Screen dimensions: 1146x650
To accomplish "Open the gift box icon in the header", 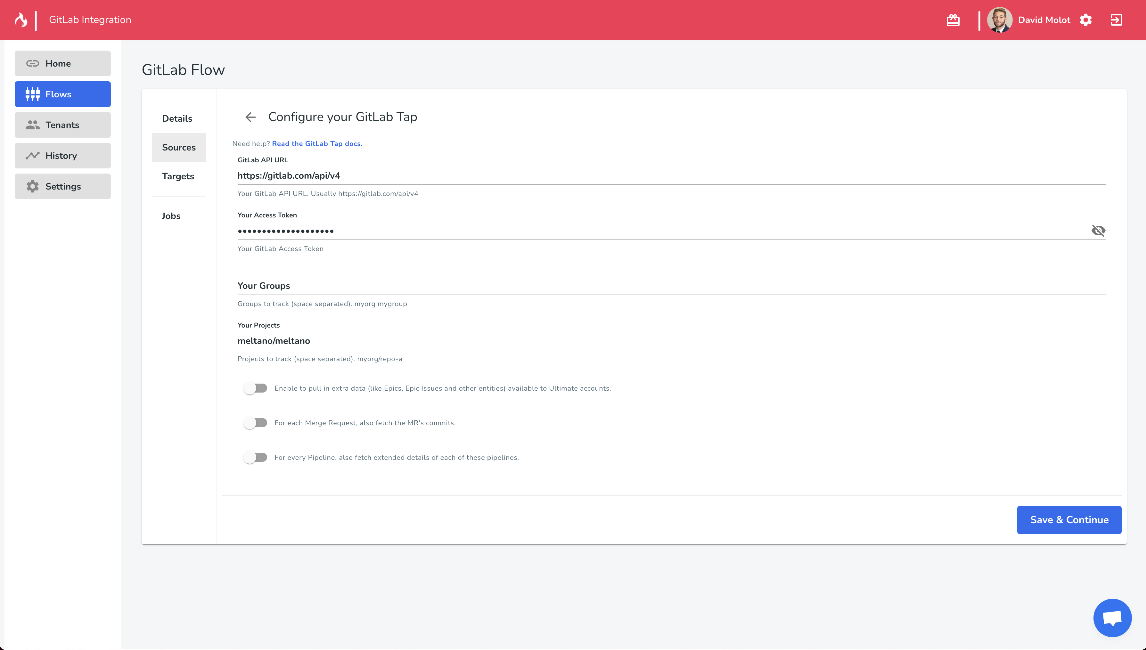I will point(953,20).
